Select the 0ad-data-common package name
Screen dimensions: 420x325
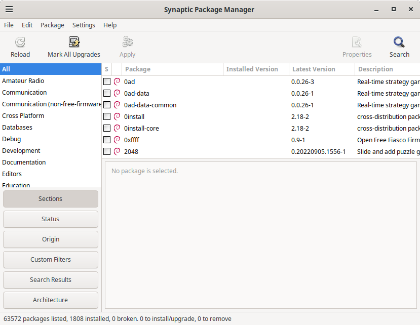pos(150,105)
